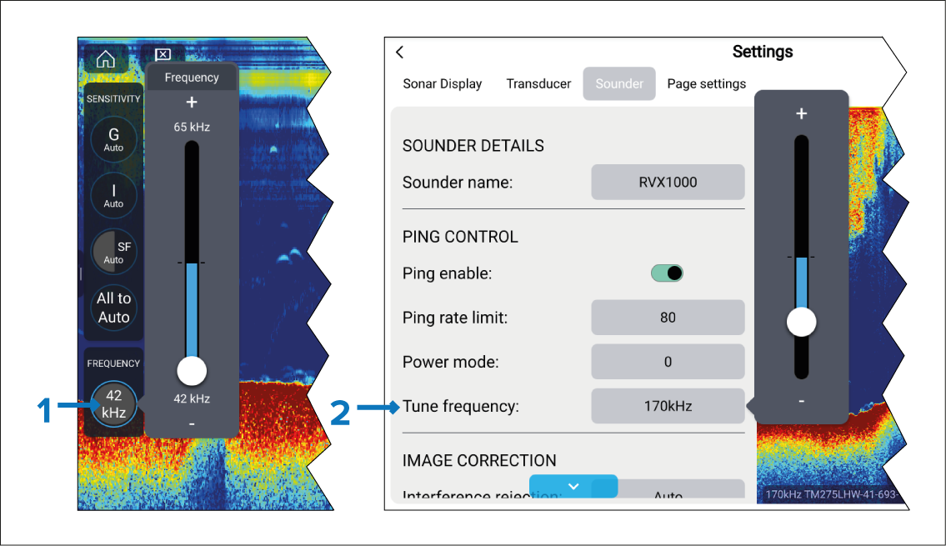The image size is (946, 546).
Task: Tap the 42 kHz frequency button
Action: pyautogui.click(x=114, y=404)
